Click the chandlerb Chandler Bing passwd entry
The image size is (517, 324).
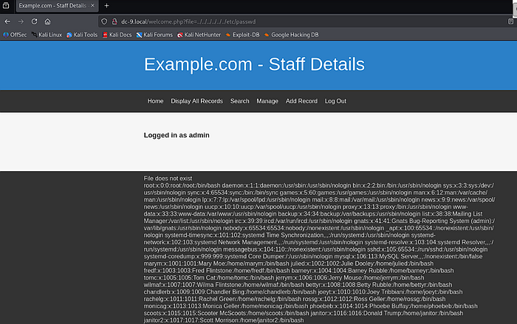230,292
